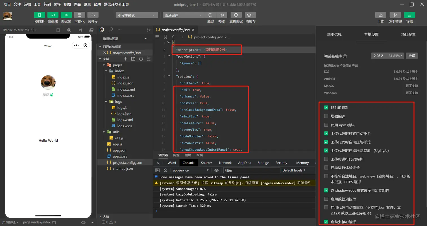The height and width of the screenshot is (226, 427).
Task: Click the back arrow in the editor navigation
Action: 174,37
